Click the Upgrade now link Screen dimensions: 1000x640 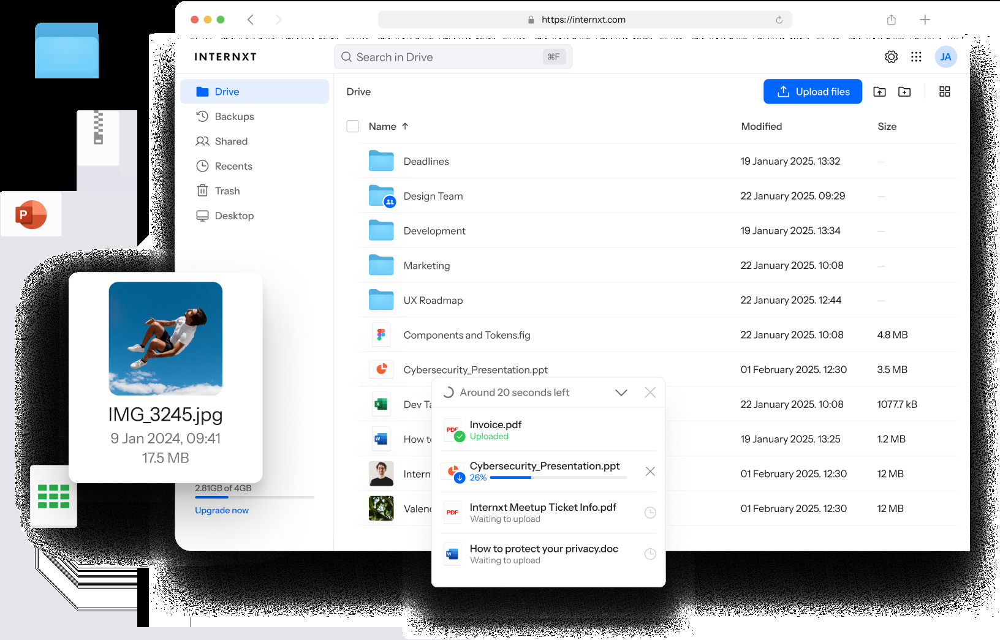[221, 510]
